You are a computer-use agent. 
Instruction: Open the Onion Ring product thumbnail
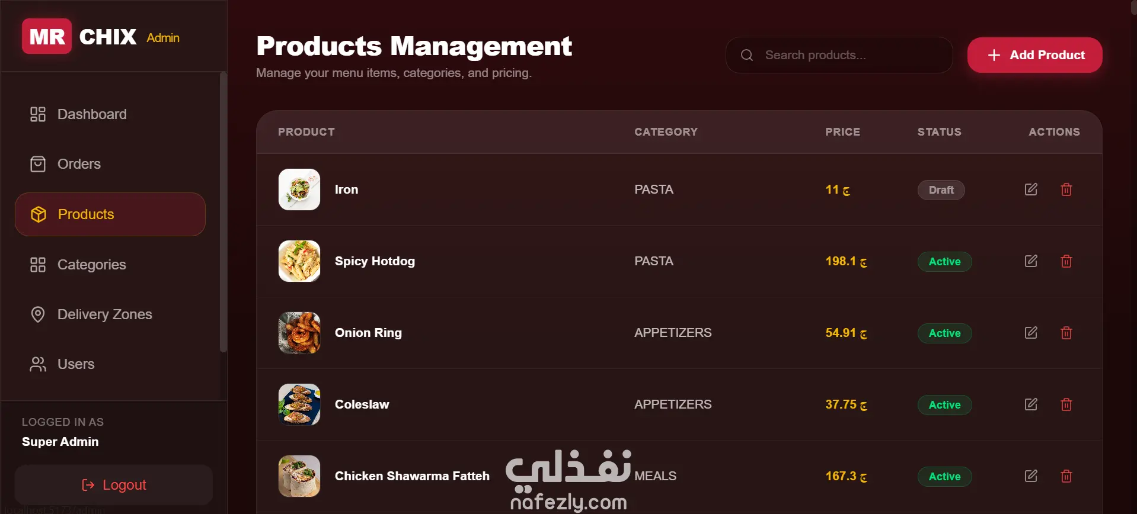299,333
